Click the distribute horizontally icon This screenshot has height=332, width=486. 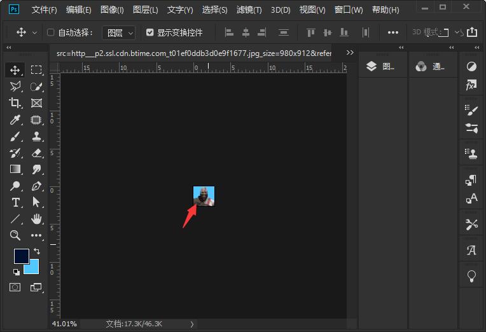click(366, 32)
